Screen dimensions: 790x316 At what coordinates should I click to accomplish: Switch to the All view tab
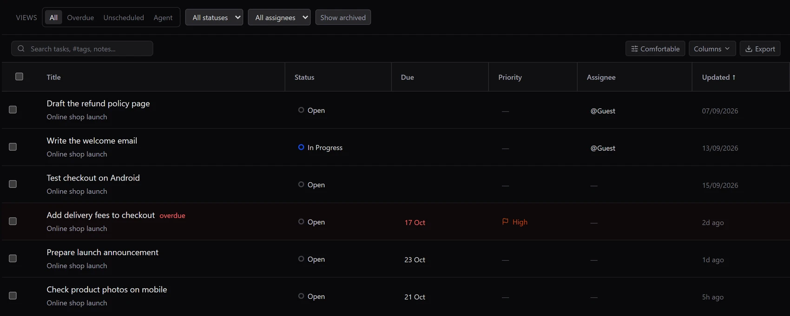pos(54,18)
